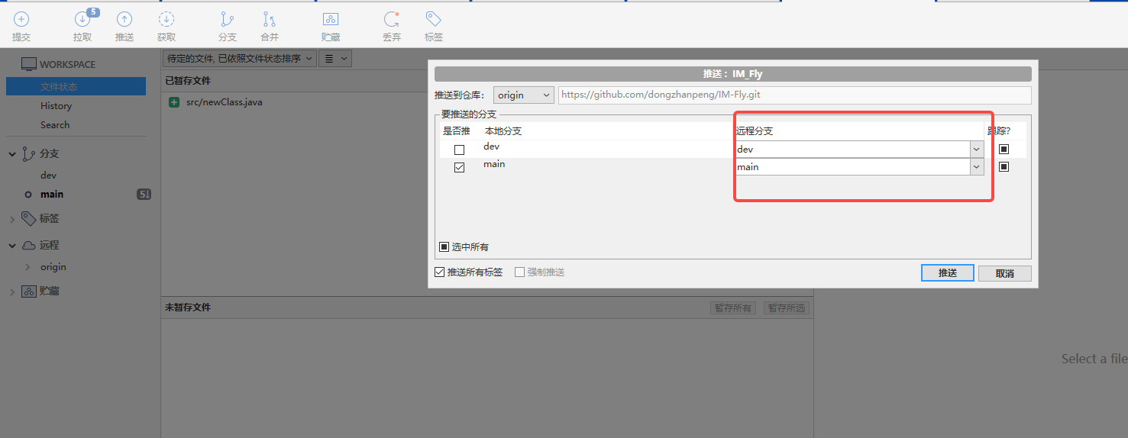Image resolution: width=1128 pixels, height=438 pixels.
Task: Click the 丢弃 discard toolbar icon
Action: click(x=392, y=20)
